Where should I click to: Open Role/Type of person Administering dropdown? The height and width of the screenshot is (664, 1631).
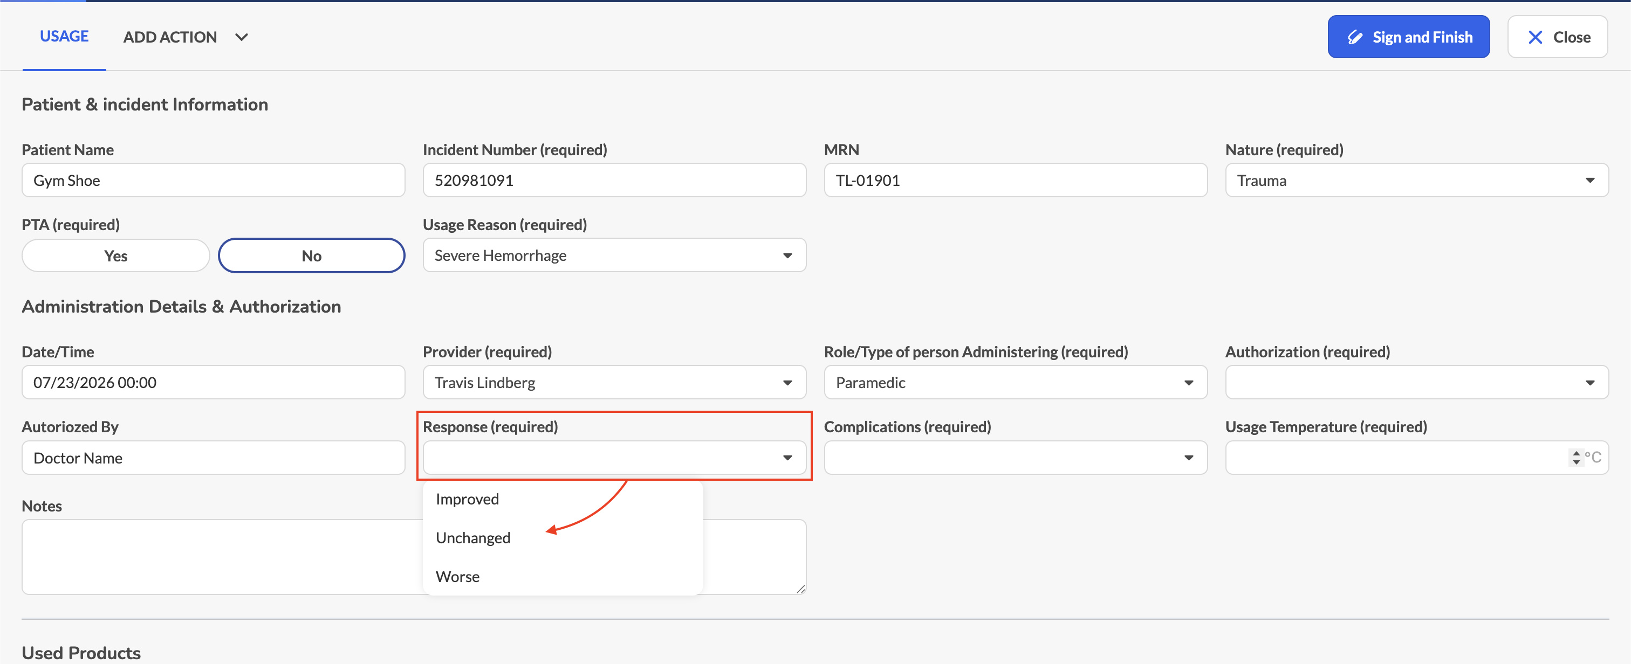coord(1016,382)
